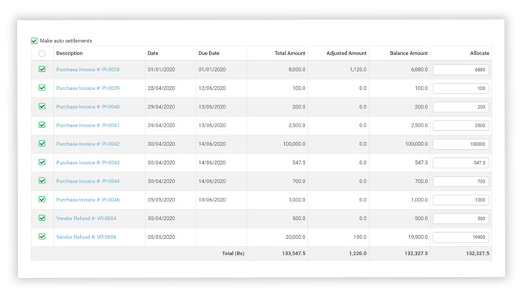
Task: Click the Allocate field showing 100
Action: pos(461,88)
